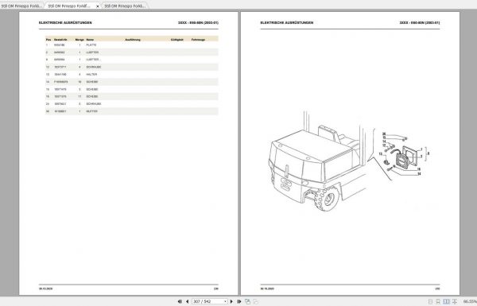Open the page number dropdown arrow
Screen dimensions: 477x306
[226, 301]
